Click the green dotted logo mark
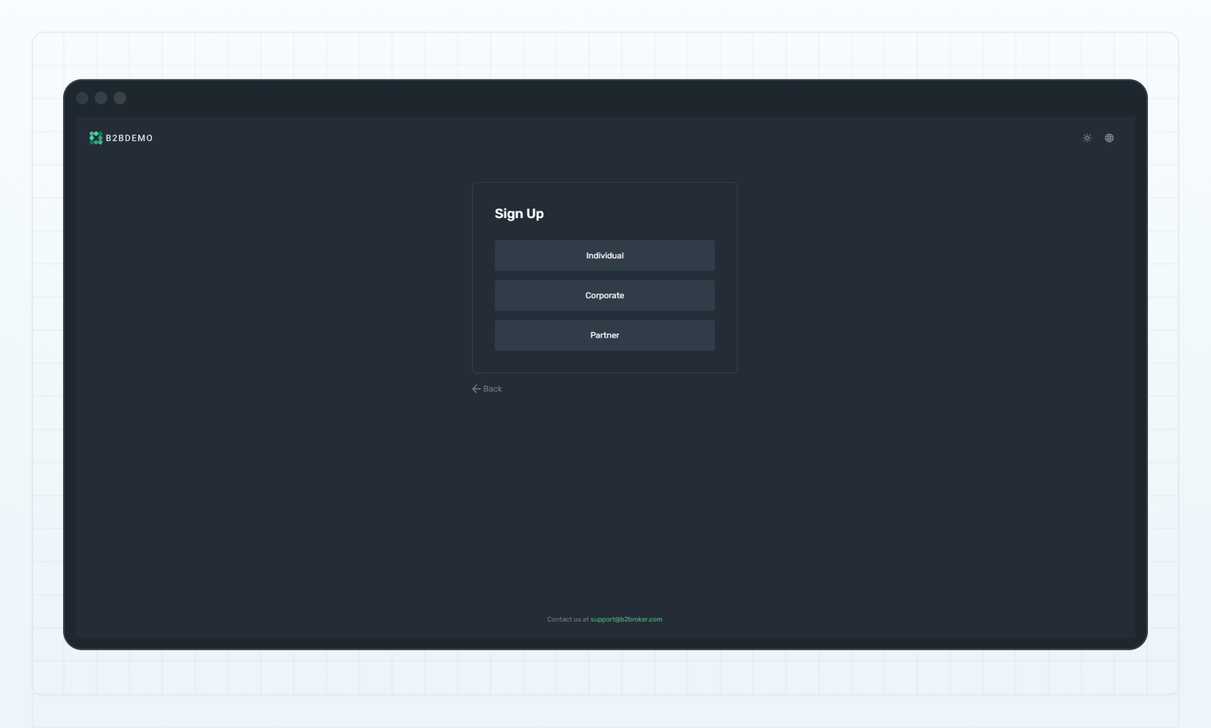Image resolution: width=1211 pixels, height=728 pixels. [x=96, y=138]
